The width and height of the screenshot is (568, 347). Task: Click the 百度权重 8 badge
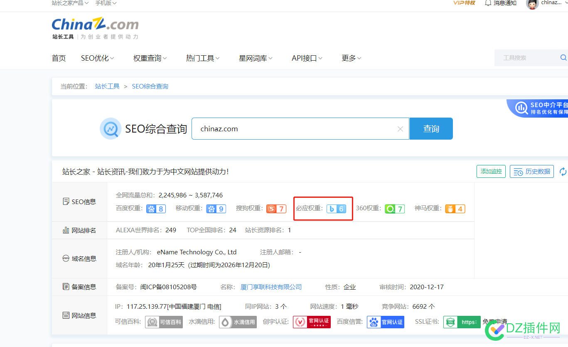[156, 209]
